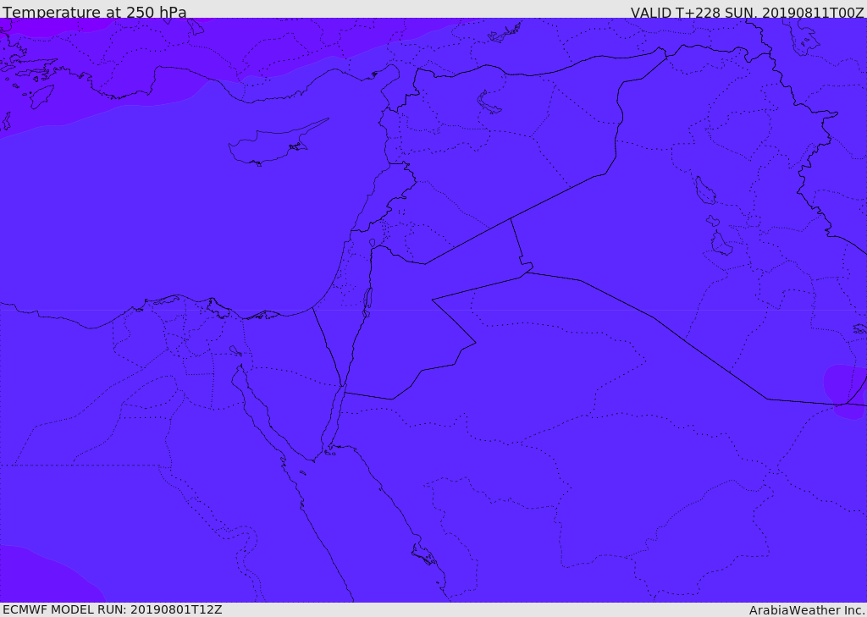Click the 'VALID T+228 SUN. 20190811T00Z' label
The width and height of the screenshot is (867, 617).
[x=747, y=12]
